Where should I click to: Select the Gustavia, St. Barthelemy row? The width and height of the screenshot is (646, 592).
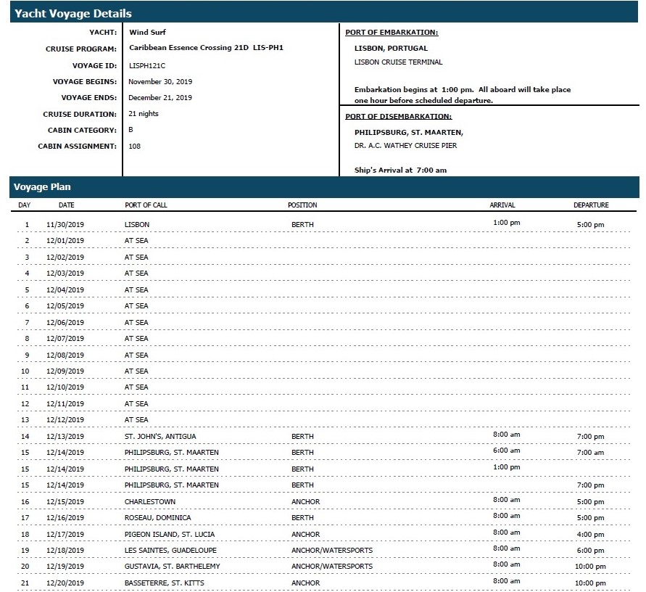(x=173, y=567)
